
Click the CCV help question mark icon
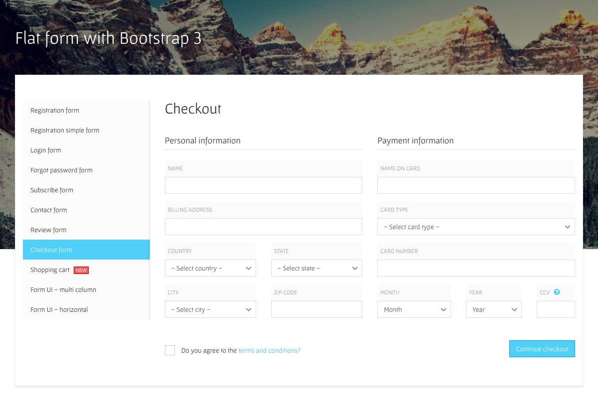coord(557,292)
